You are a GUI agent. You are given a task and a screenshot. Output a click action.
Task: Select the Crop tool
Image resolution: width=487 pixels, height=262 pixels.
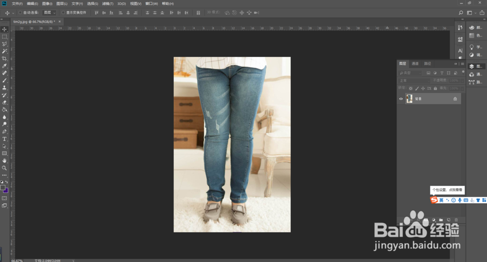click(x=4, y=58)
